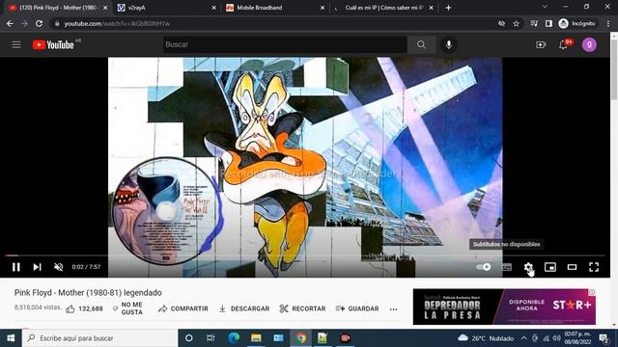Start voice search with the microphone
The height and width of the screenshot is (347, 618).
pos(448,45)
